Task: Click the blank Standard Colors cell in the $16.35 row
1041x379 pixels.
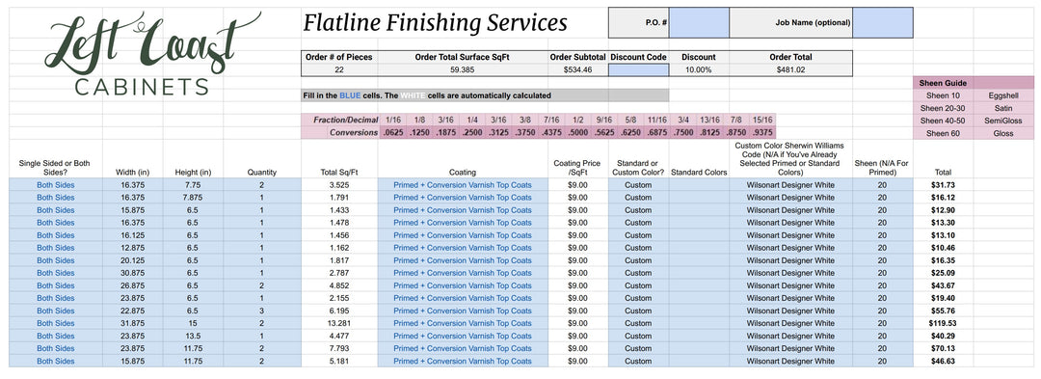Action: coord(699,260)
